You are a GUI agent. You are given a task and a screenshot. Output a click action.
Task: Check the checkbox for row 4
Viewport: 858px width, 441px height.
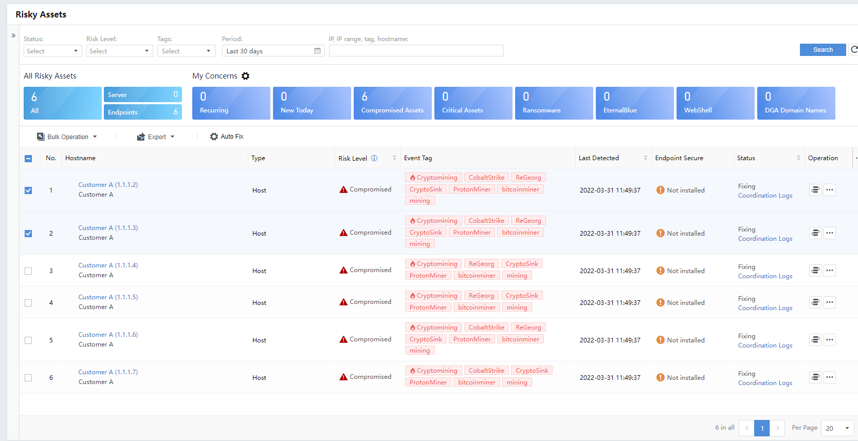(x=28, y=303)
